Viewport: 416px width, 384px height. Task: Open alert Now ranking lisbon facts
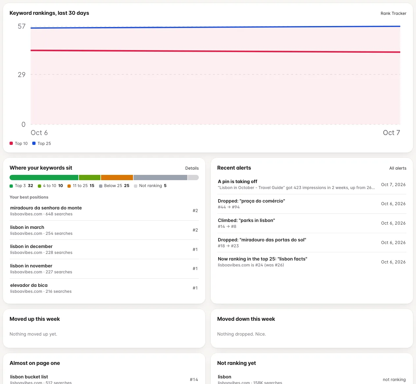tap(312, 262)
